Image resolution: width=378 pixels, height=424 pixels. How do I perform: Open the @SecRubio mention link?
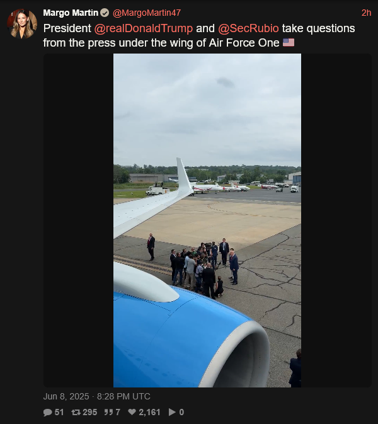click(248, 28)
